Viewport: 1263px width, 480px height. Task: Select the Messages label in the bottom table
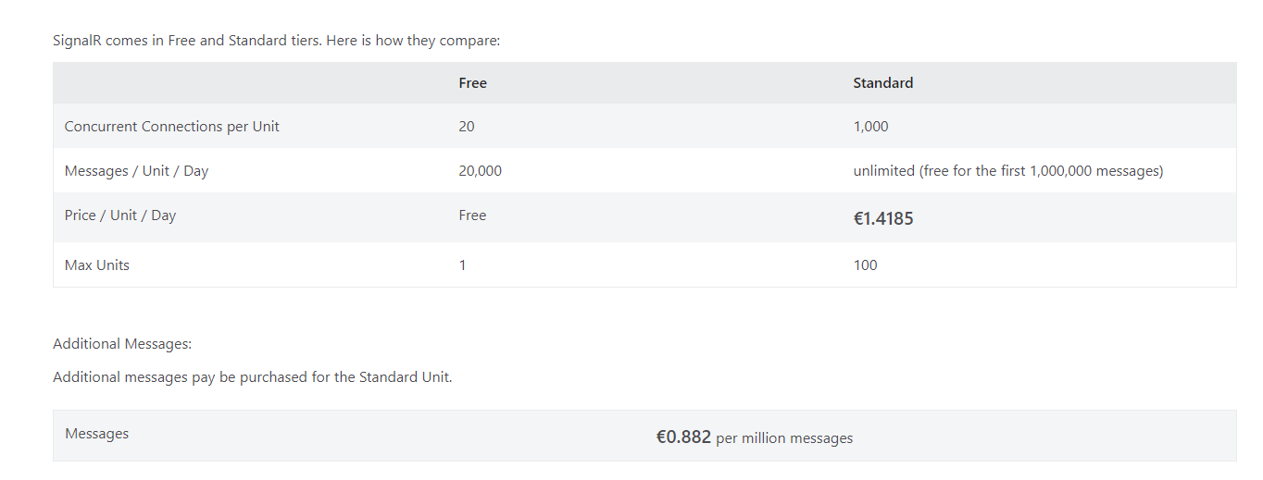[97, 434]
